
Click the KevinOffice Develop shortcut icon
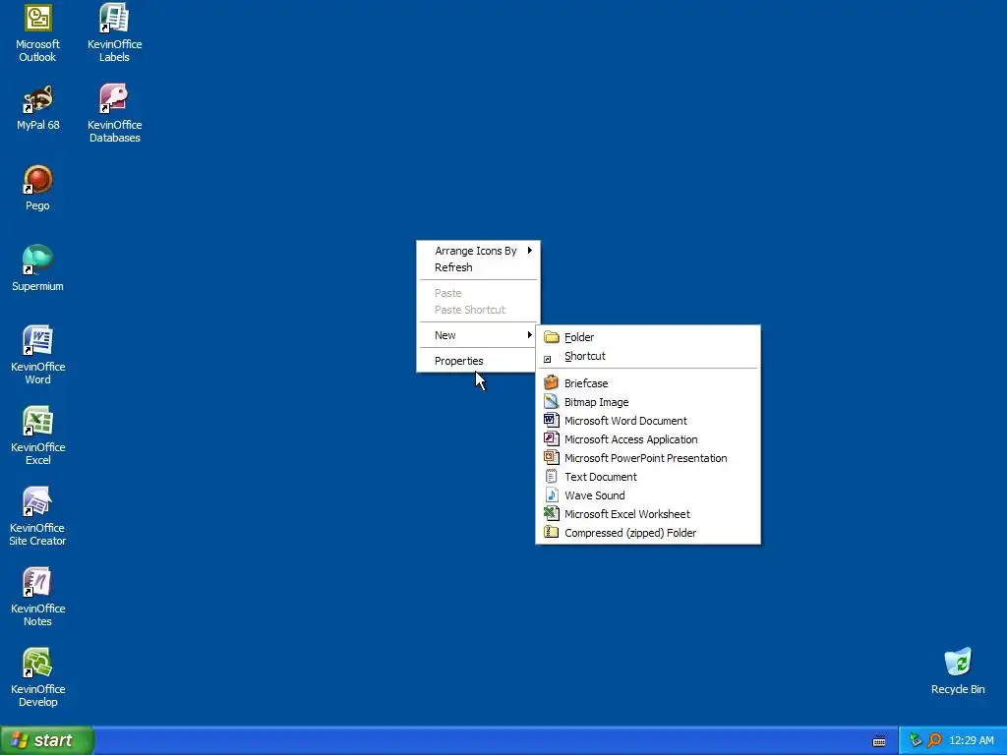[38, 664]
